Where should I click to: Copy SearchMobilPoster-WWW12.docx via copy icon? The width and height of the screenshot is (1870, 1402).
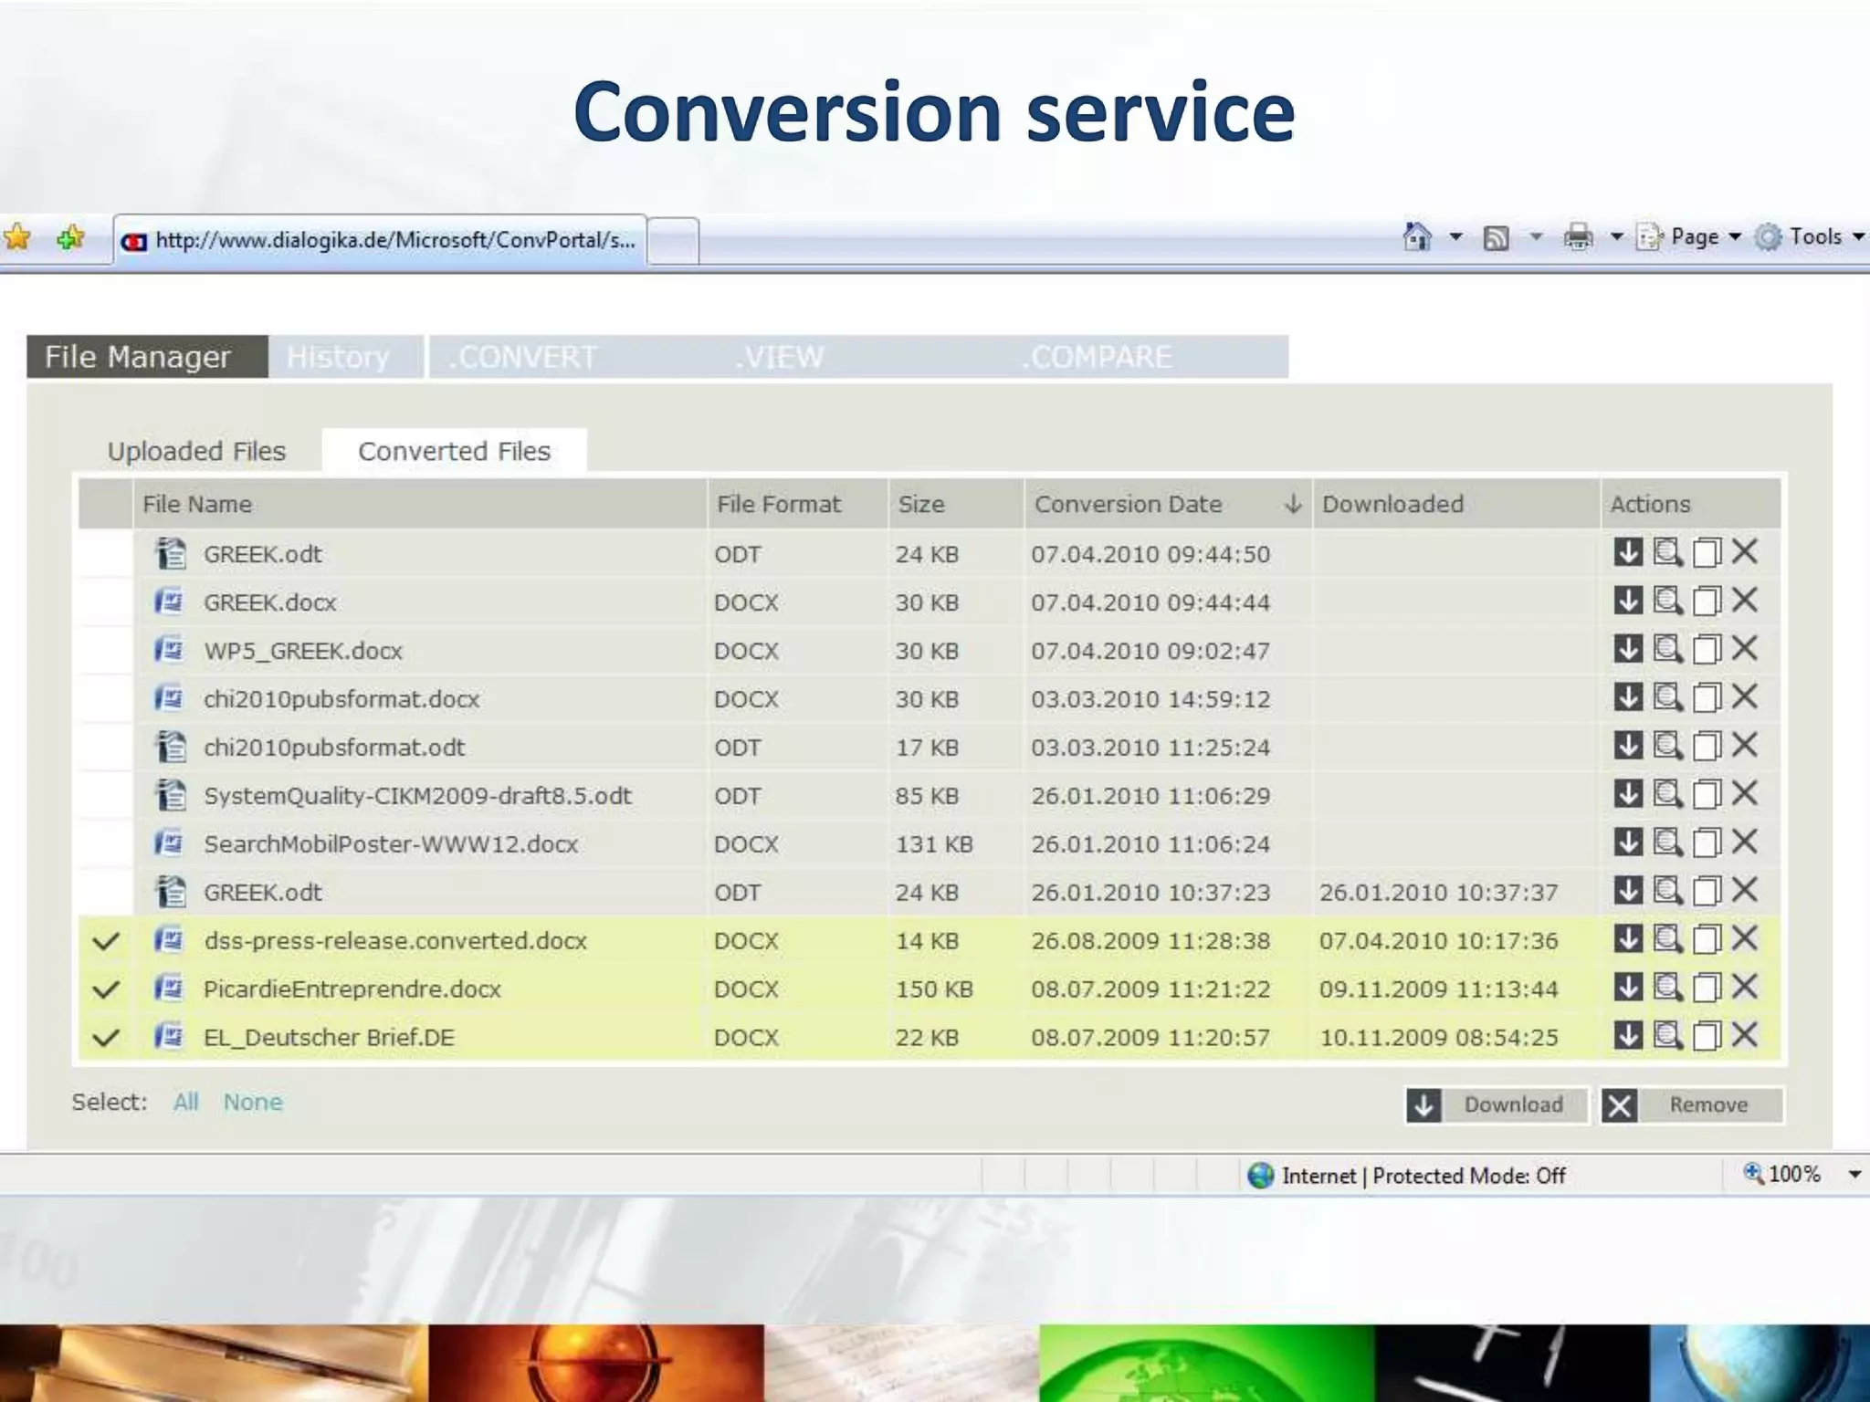point(1707,842)
